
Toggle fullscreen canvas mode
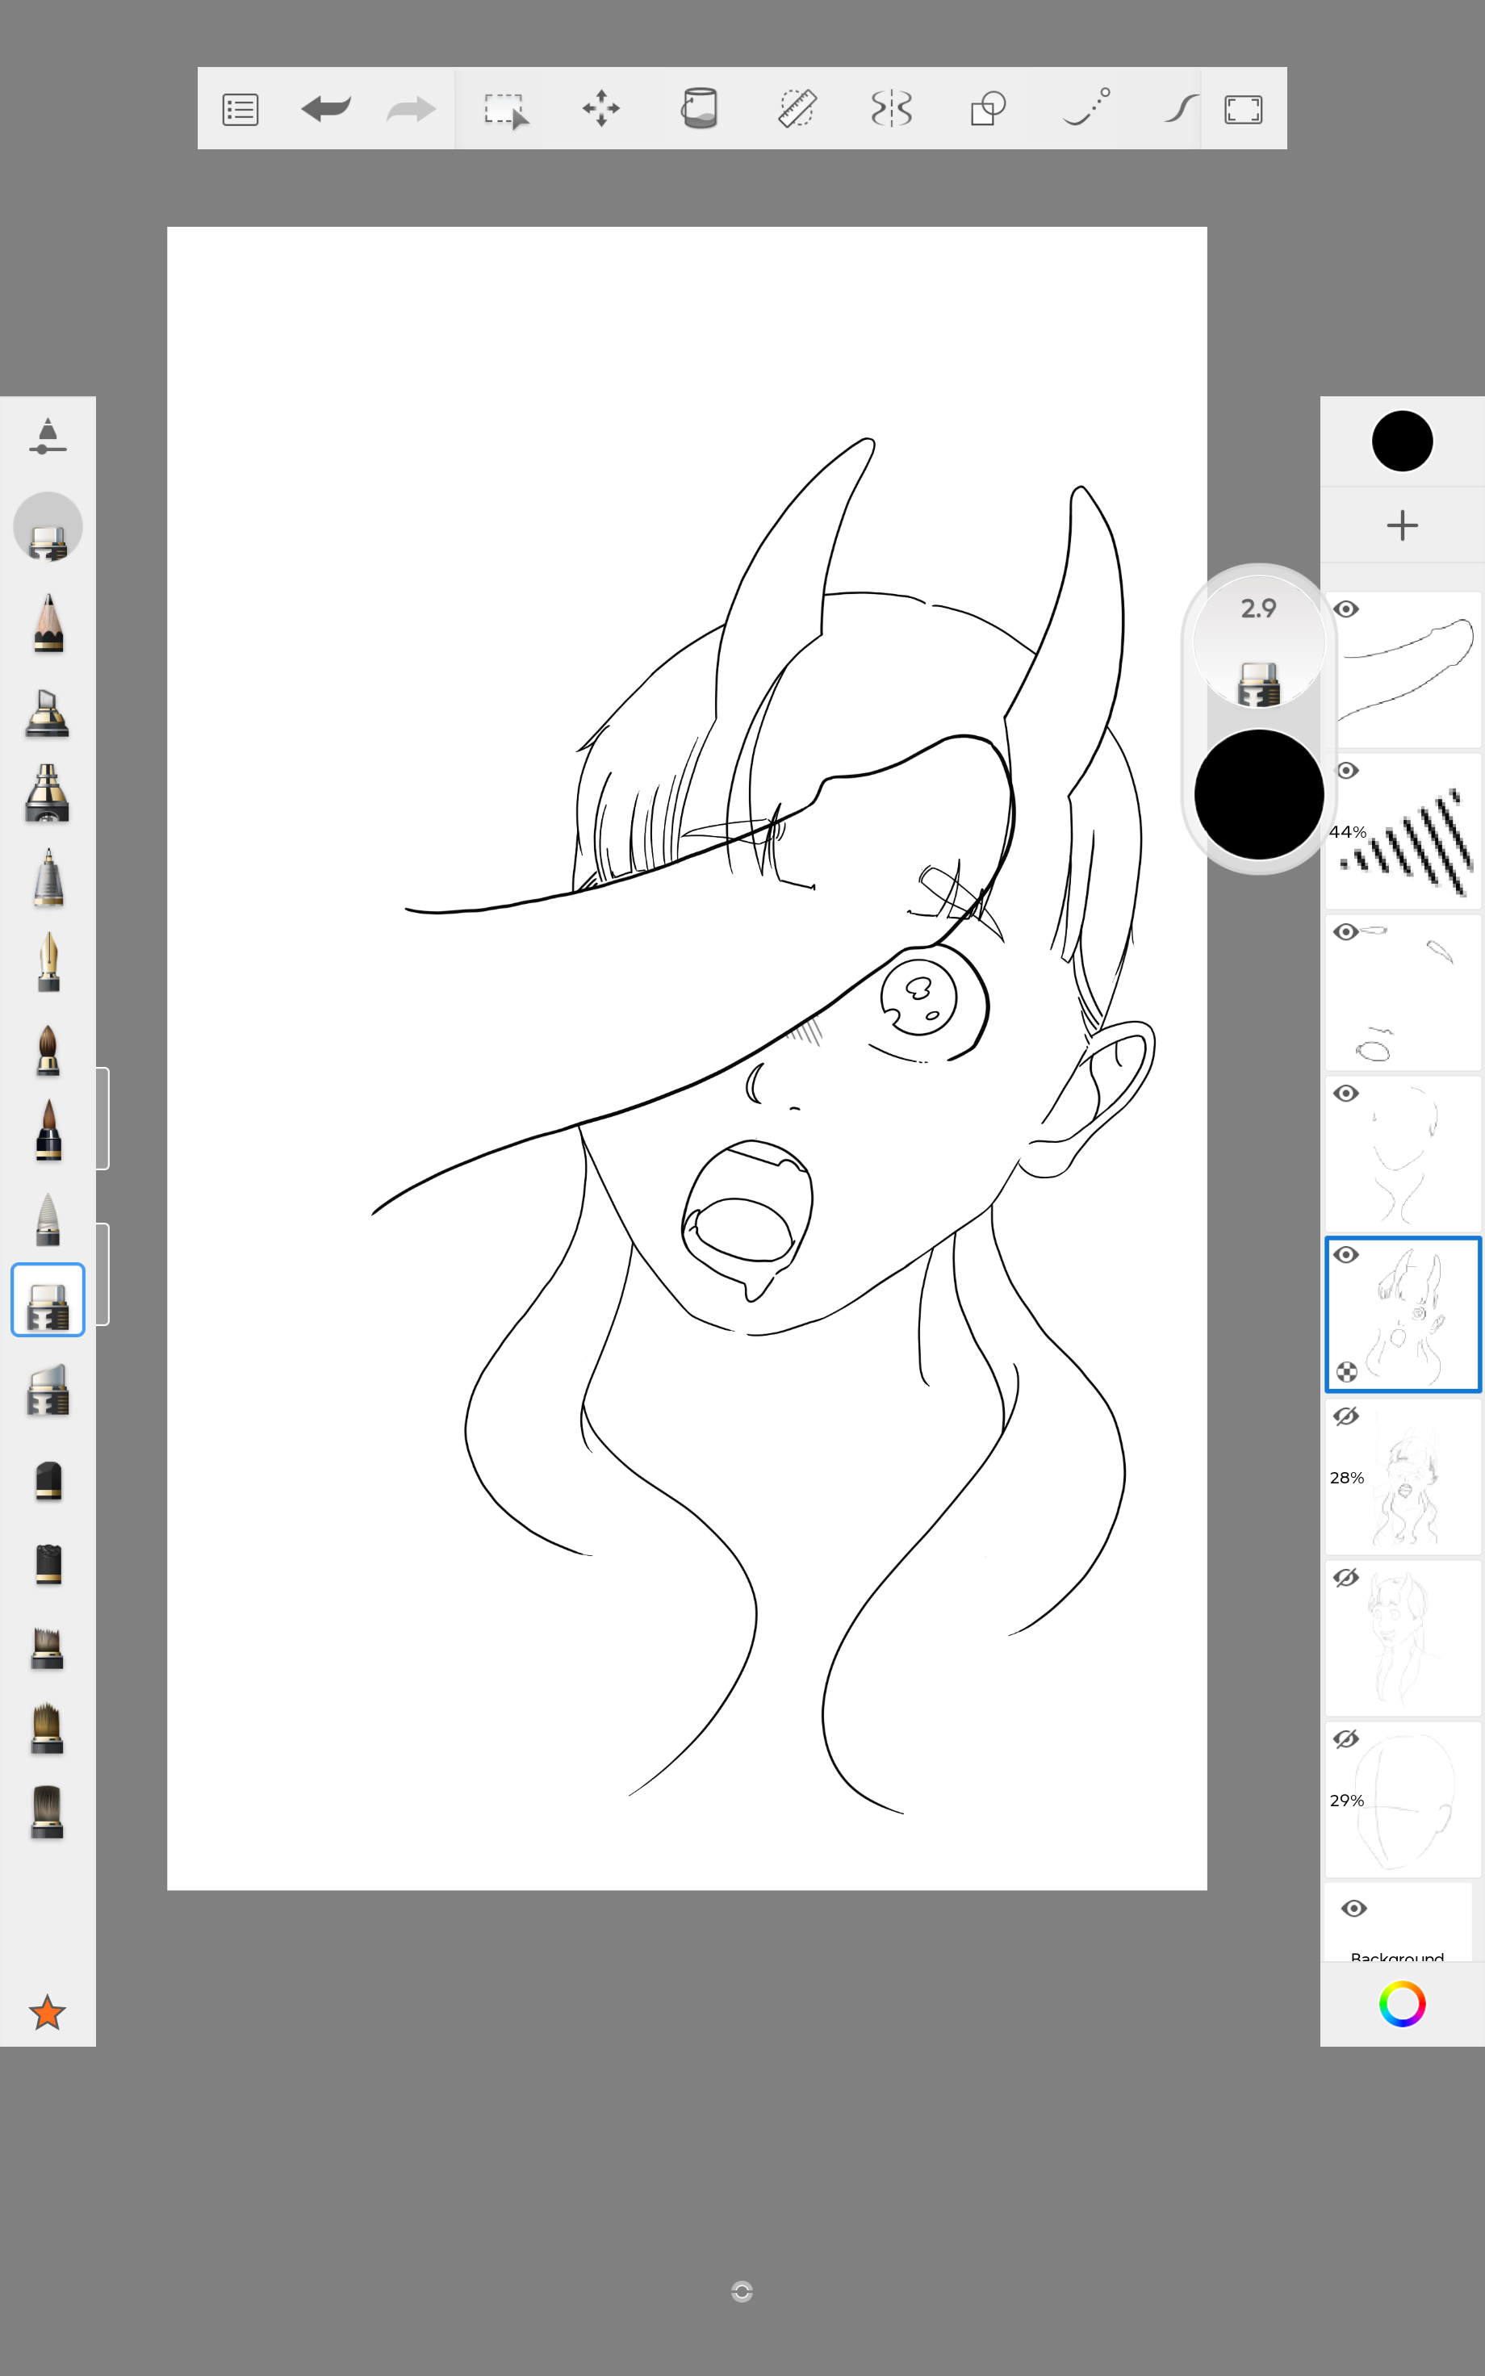1244,109
